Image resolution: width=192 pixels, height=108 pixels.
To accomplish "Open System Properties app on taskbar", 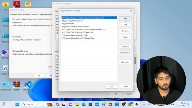I will (136, 104).
